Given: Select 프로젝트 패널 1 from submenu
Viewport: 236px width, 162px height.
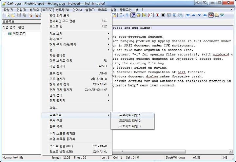Looking at the screenshot, I should (x=132, y=115).
